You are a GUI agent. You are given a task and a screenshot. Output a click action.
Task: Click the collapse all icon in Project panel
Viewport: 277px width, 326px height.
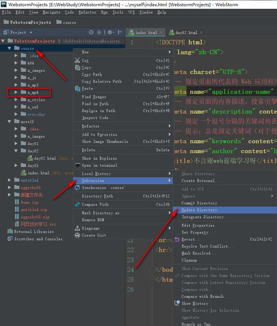[99, 32]
